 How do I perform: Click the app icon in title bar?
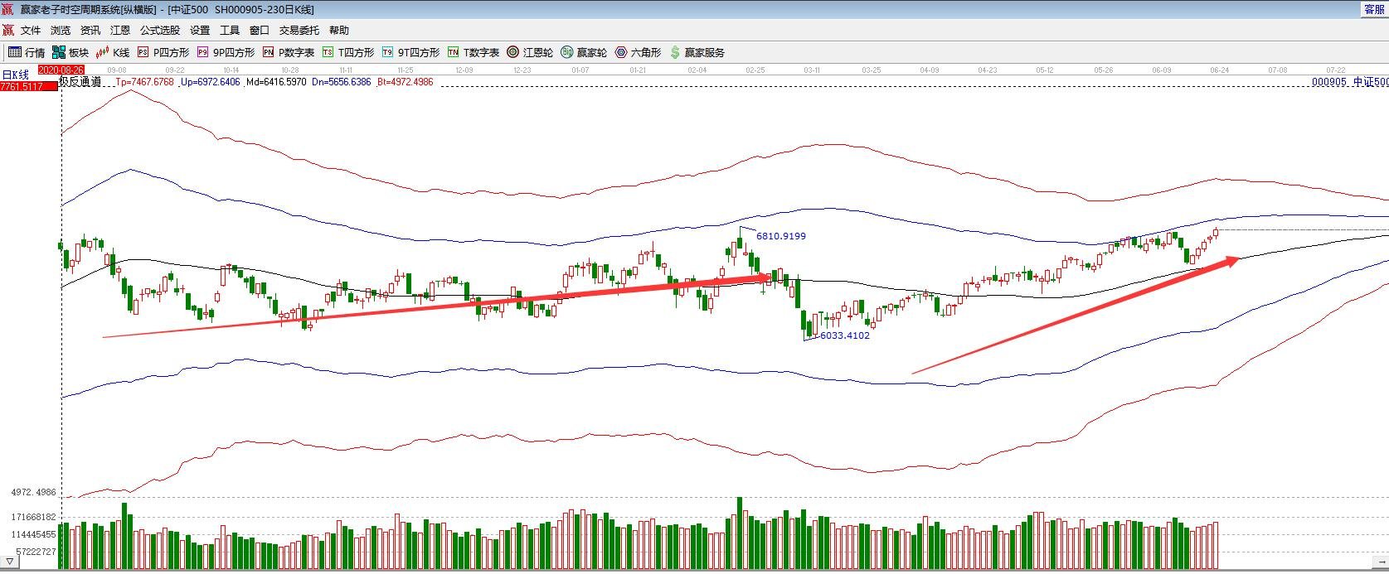(7, 10)
